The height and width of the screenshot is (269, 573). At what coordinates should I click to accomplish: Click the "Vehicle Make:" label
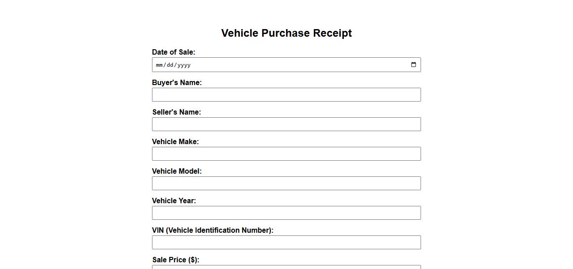[175, 142]
